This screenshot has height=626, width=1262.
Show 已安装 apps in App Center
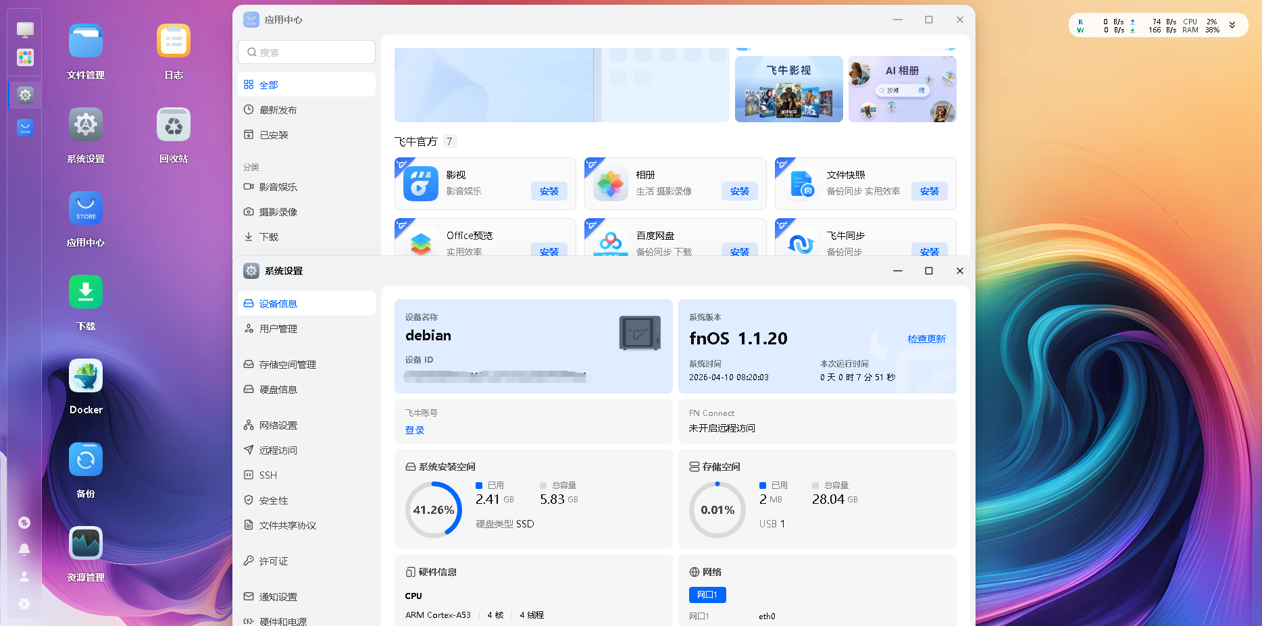307,135
